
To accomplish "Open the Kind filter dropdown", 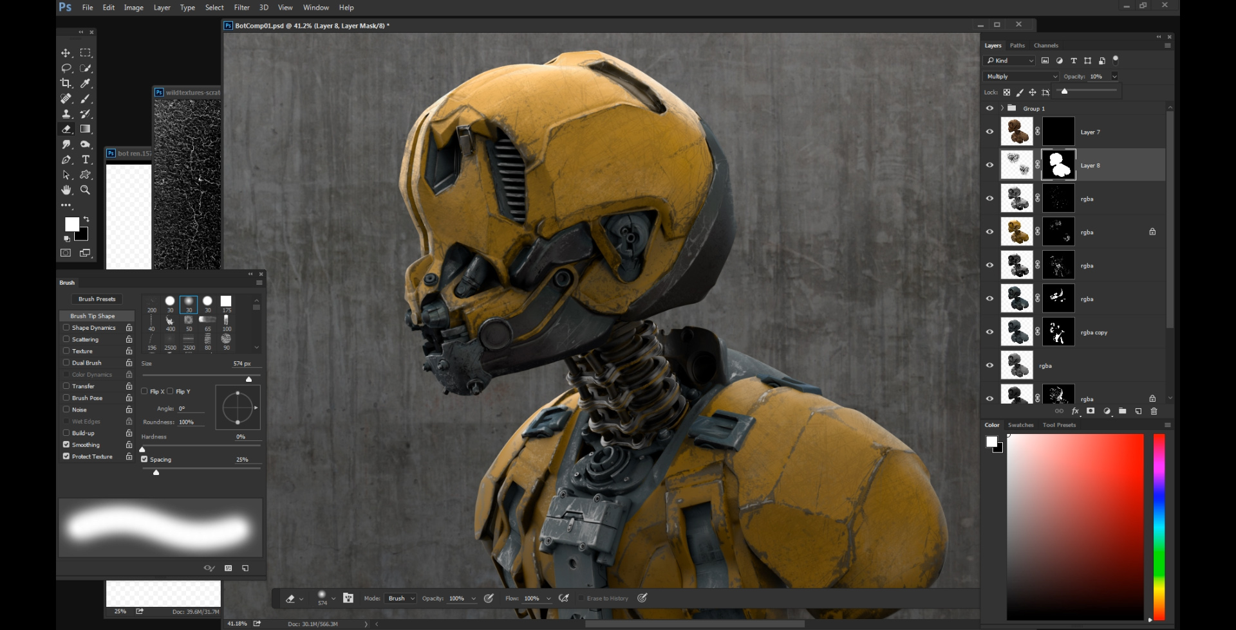I will (1009, 60).
